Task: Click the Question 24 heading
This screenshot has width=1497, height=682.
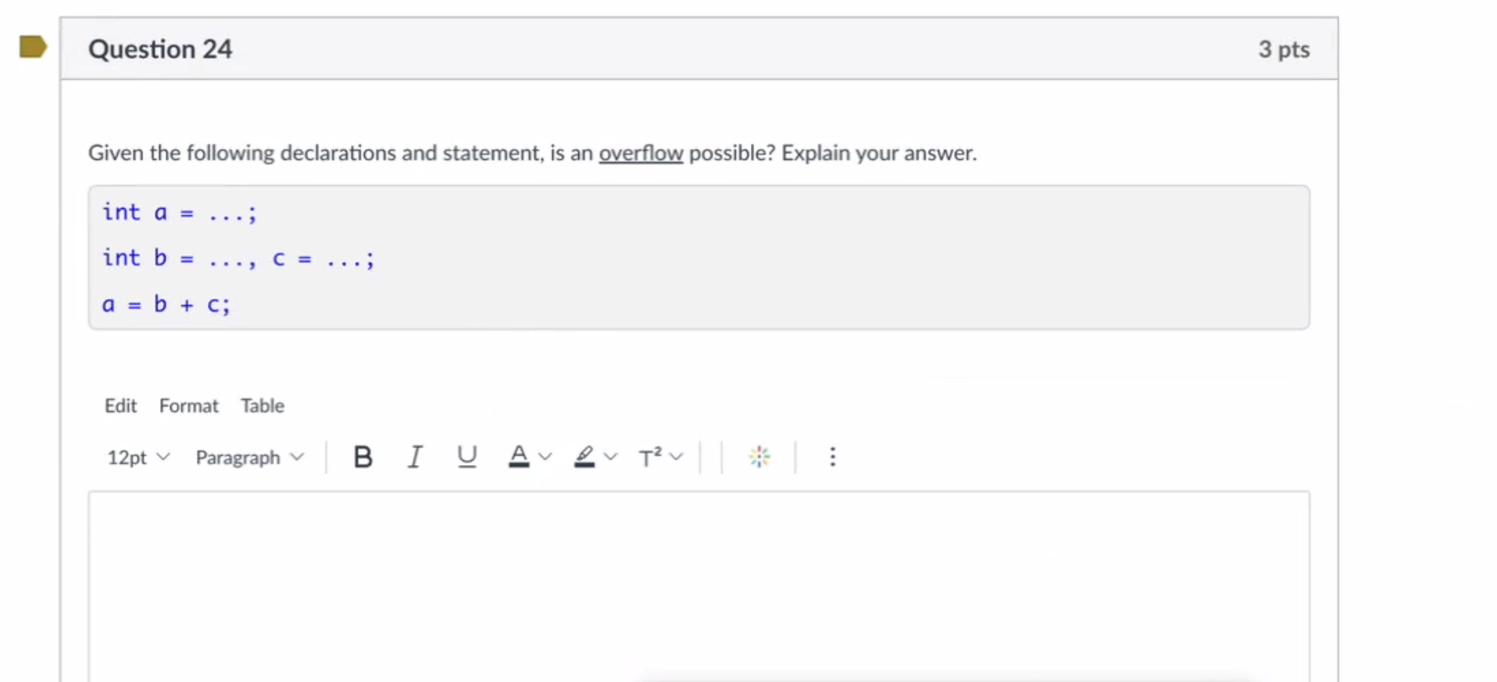Action: click(x=160, y=48)
